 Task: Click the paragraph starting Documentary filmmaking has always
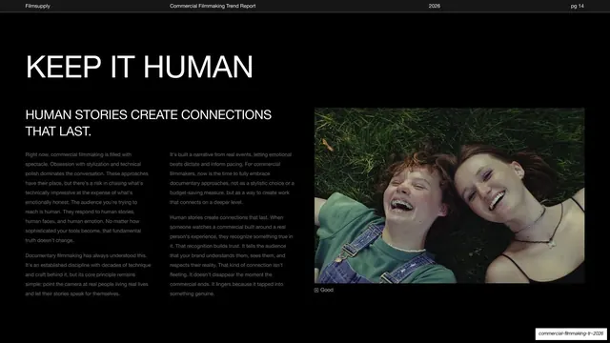[x=88, y=274]
